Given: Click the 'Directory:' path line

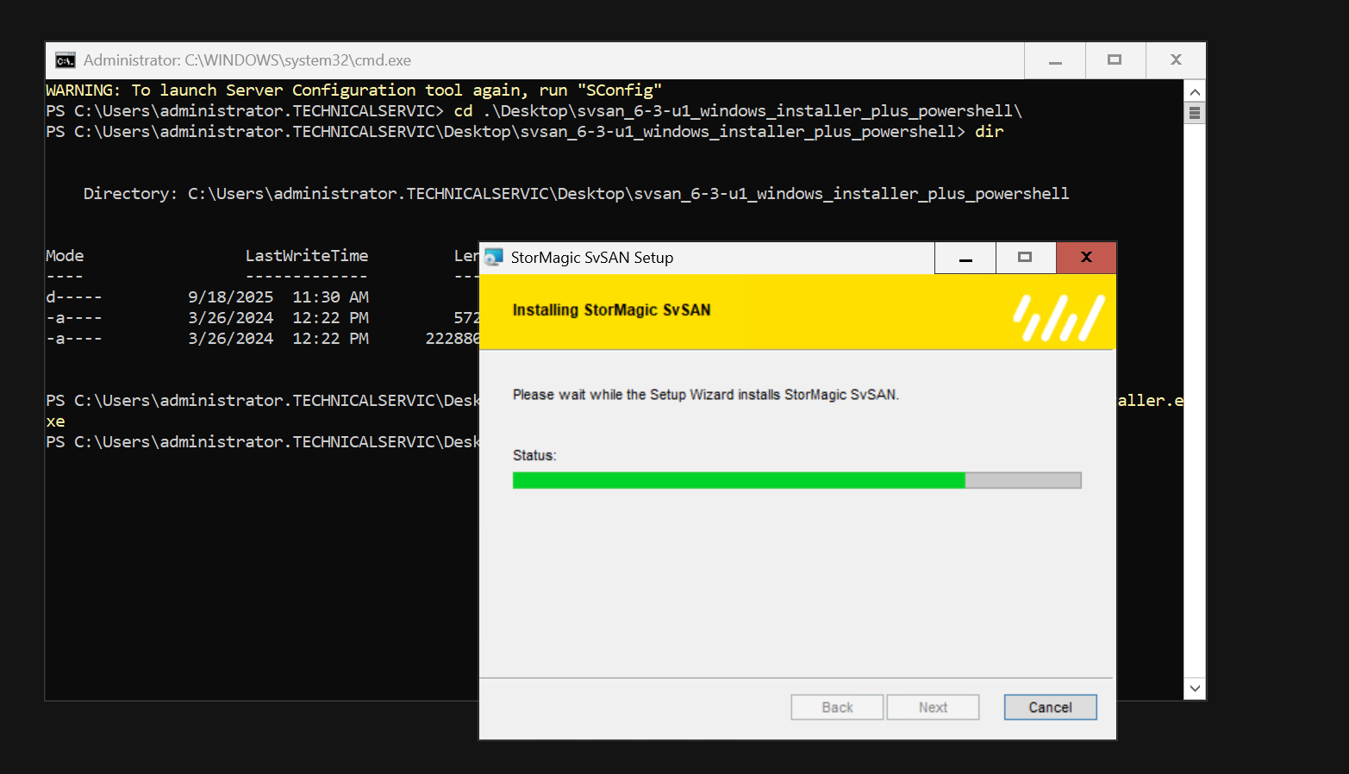Looking at the screenshot, I should pos(576,194).
